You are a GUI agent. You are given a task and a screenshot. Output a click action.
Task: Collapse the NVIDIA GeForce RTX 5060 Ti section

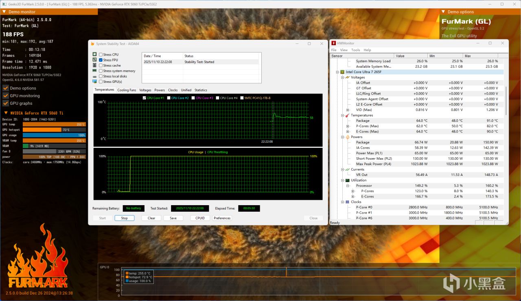[x=6, y=113]
